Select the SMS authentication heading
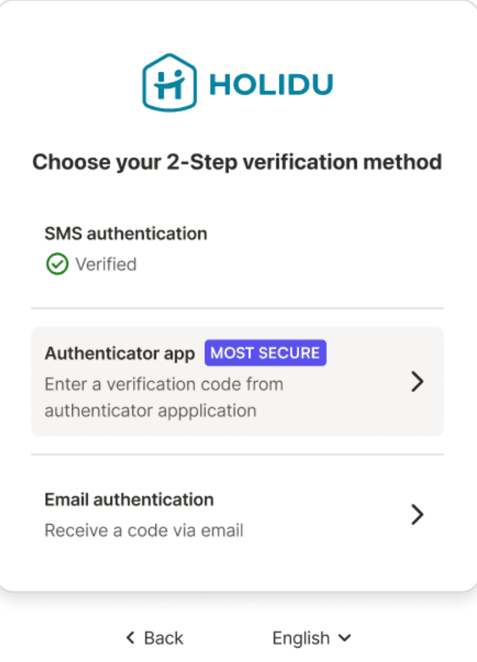Image resolution: width=477 pixels, height=662 pixels. coord(126,233)
